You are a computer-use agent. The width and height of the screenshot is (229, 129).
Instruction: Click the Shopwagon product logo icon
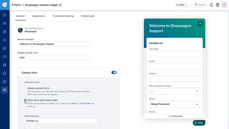pyautogui.click(x=20, y=30)
